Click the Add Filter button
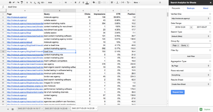Viewport: 213px width, 112px height. point(191,56)
